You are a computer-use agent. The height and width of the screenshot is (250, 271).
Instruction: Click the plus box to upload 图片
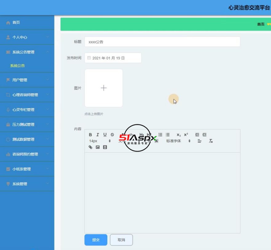104,88
